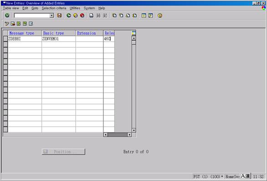Viewport: 267px width, 181px height.
Task: Click the green Back arrow icon
Action: (69, 15)
